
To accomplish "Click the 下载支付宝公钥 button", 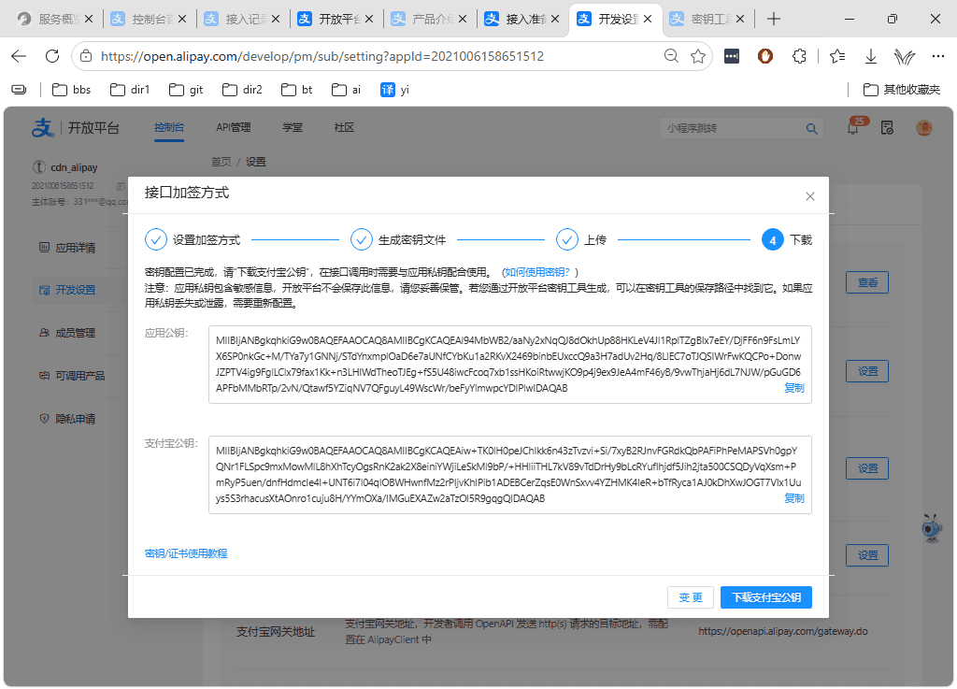I will tap(766, 597).
